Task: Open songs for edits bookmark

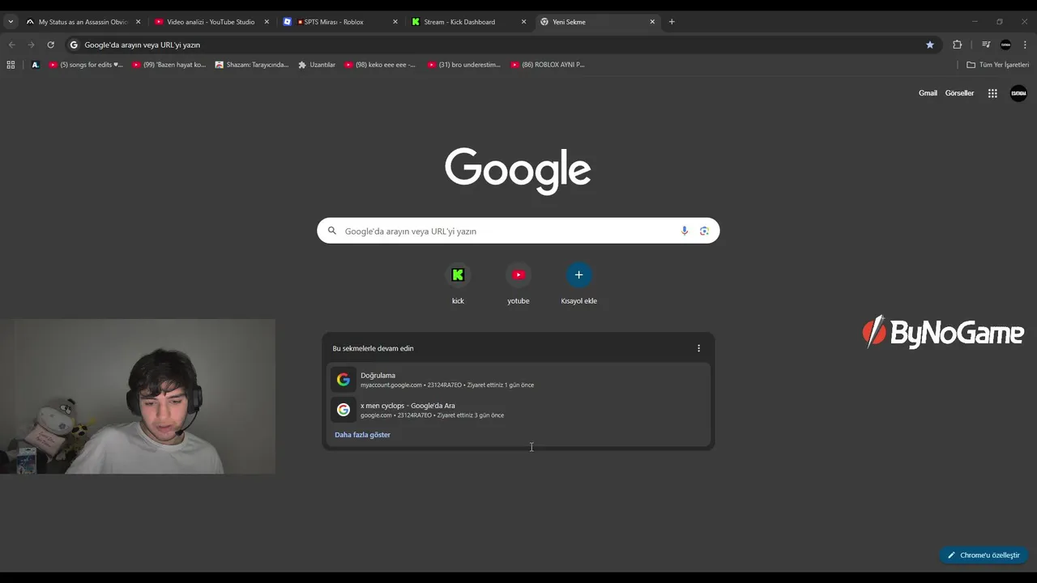Action: click(x=86, y=65)
